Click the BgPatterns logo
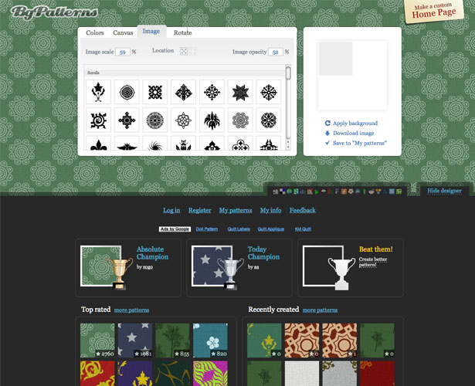This screenshot has height=386, width=475. [x=54, y=12]
